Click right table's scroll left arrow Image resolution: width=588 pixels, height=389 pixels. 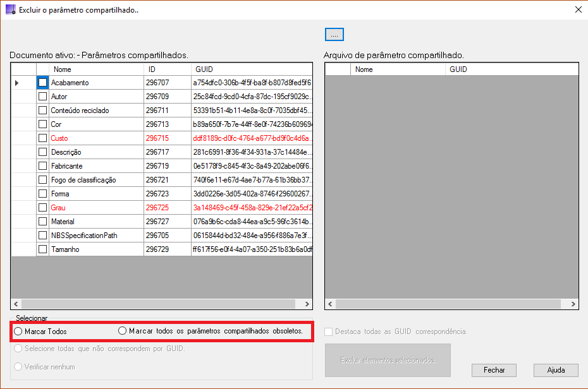[331, 304]
